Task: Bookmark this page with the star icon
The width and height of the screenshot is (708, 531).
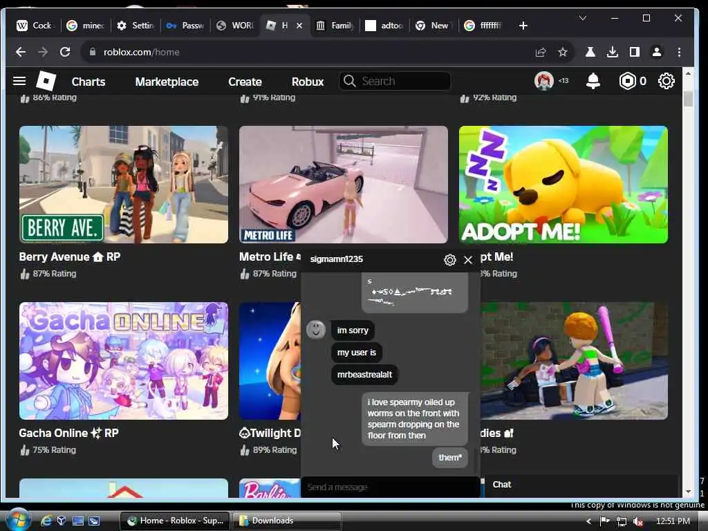Action: (562, 52)
